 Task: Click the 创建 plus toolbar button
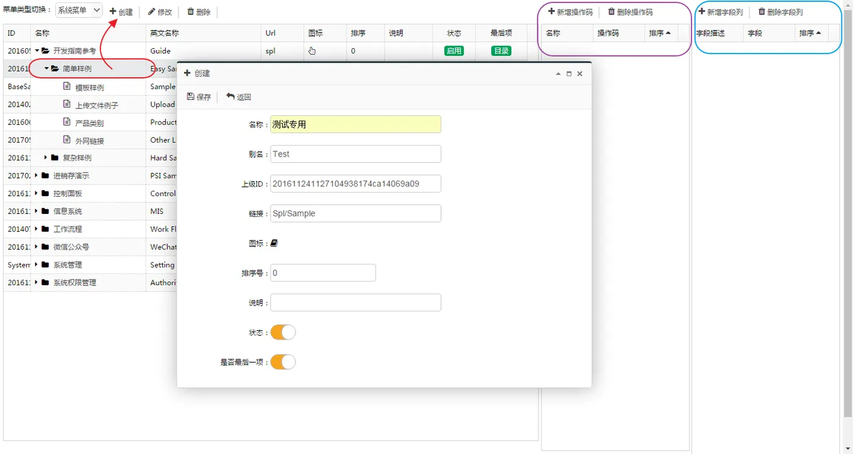[x=121, y=12]
